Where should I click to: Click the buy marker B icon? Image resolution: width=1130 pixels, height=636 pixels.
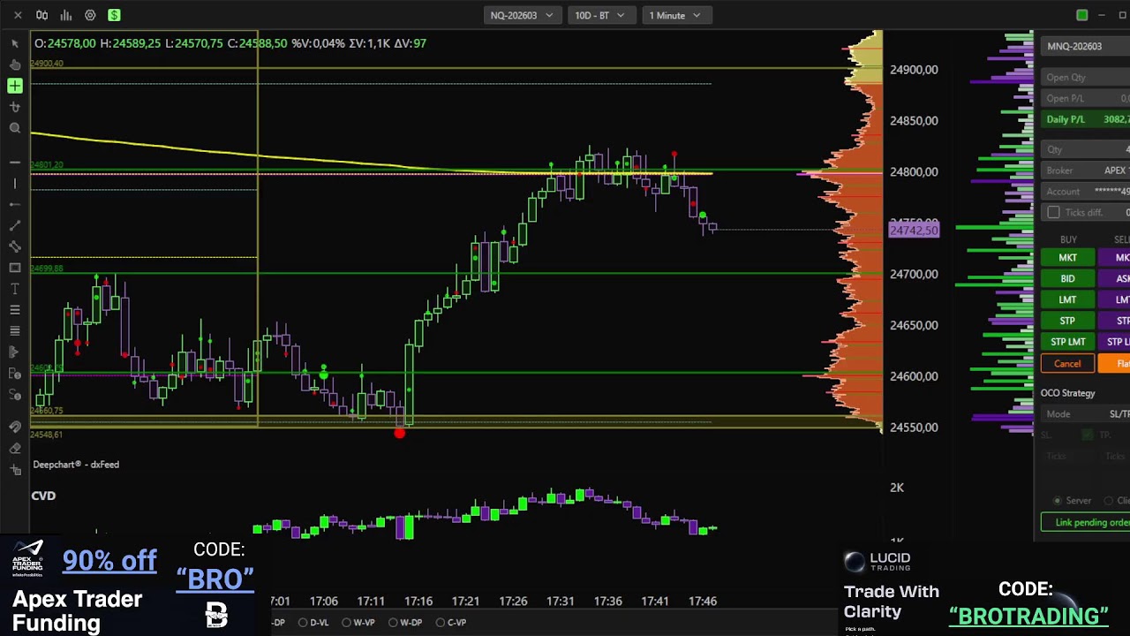(x=15, y=373)
